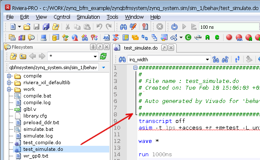
Task: Expand the compile folder
Action: 9,76
